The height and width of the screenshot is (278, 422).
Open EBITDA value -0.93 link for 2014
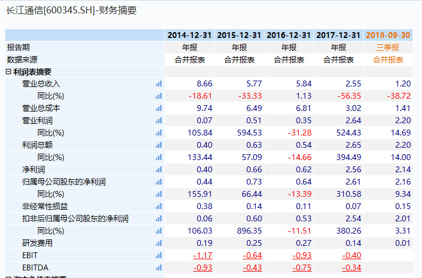[203, 267]
